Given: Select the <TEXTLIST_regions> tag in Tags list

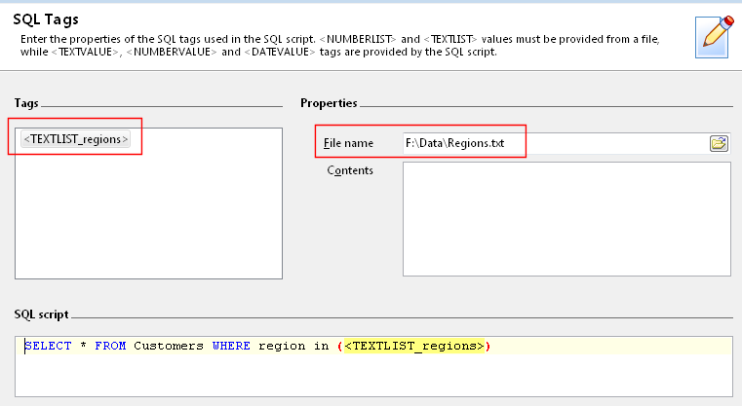Looking at the screenshot, I should pos(76,139).
